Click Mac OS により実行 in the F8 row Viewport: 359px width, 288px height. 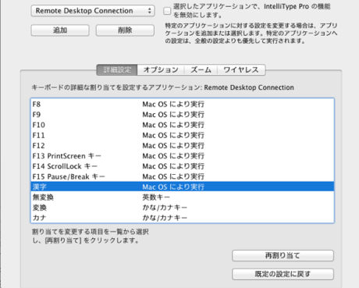click(173, 105)
